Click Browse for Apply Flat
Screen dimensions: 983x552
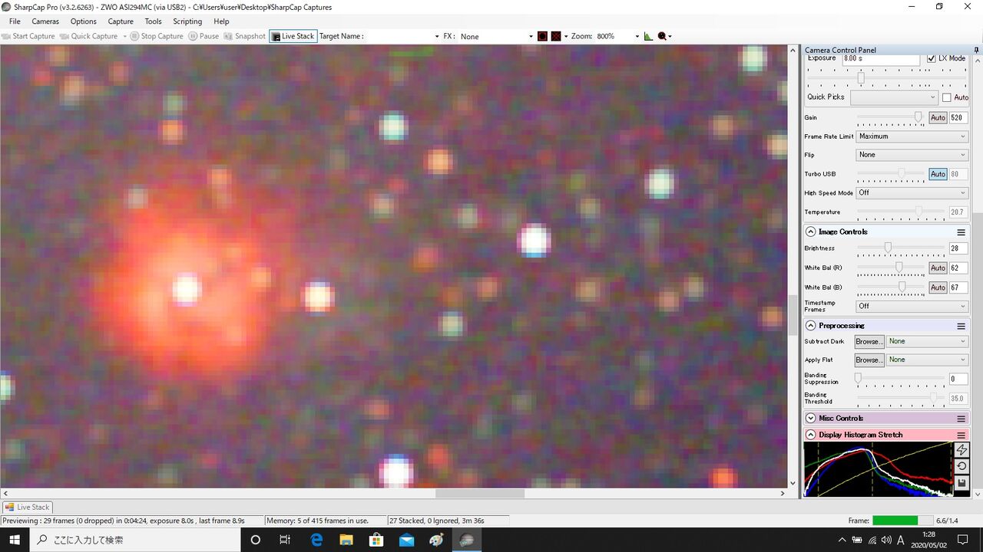[869, 360]
